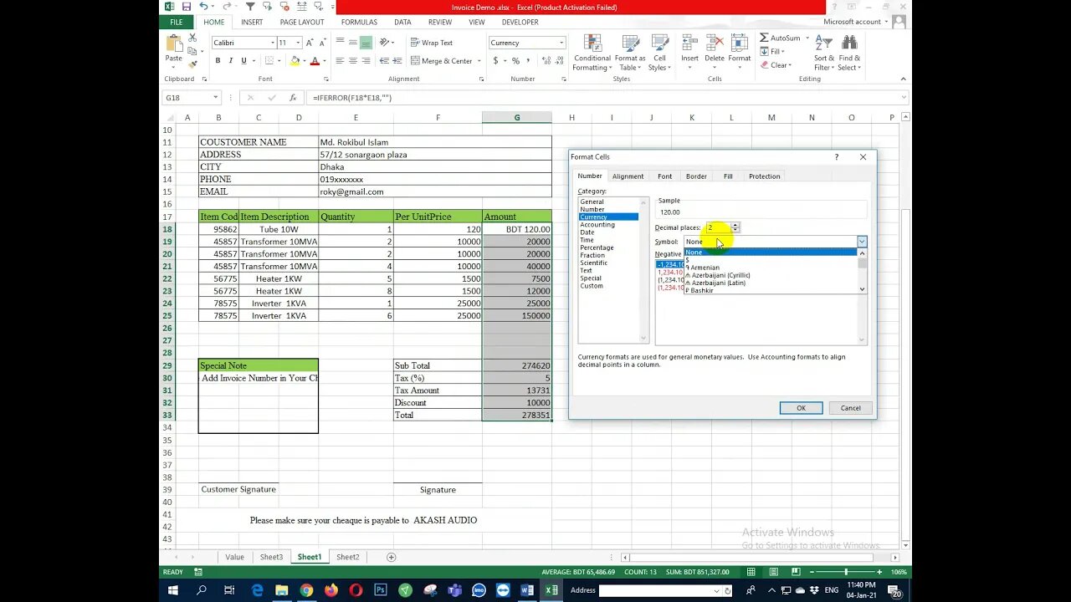Toggle Bold formatting

click(218, 61)
